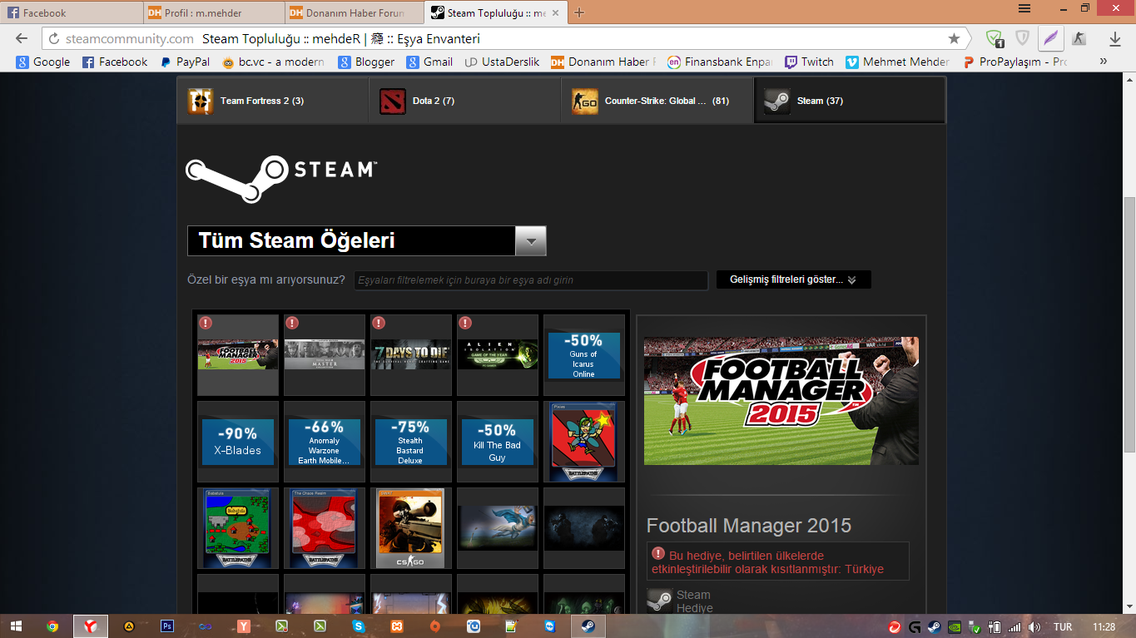The image size is (1136, 638).
Task: Open the Finansbank Enpara bookmark
Action: (x=720, y=62)
